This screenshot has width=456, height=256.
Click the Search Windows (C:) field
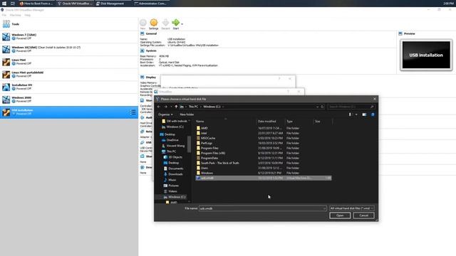[x=351, y=107]
